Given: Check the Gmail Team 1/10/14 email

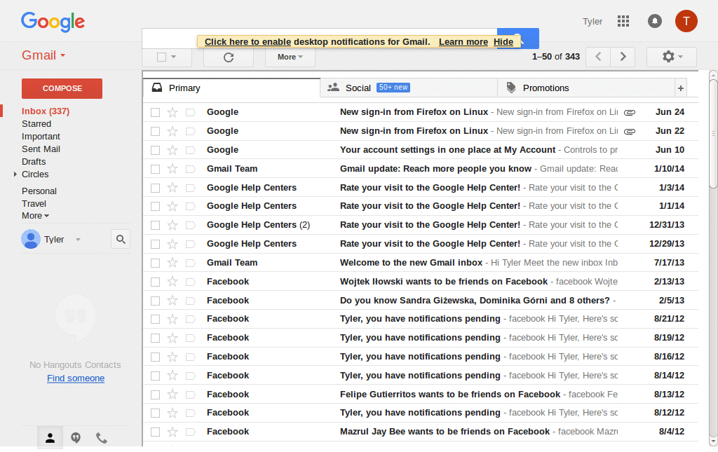Looking at the screenshot, I should (155, 169).
